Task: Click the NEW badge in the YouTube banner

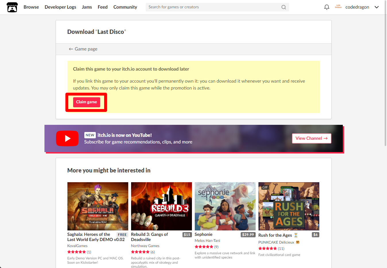Action: [90, 135]
